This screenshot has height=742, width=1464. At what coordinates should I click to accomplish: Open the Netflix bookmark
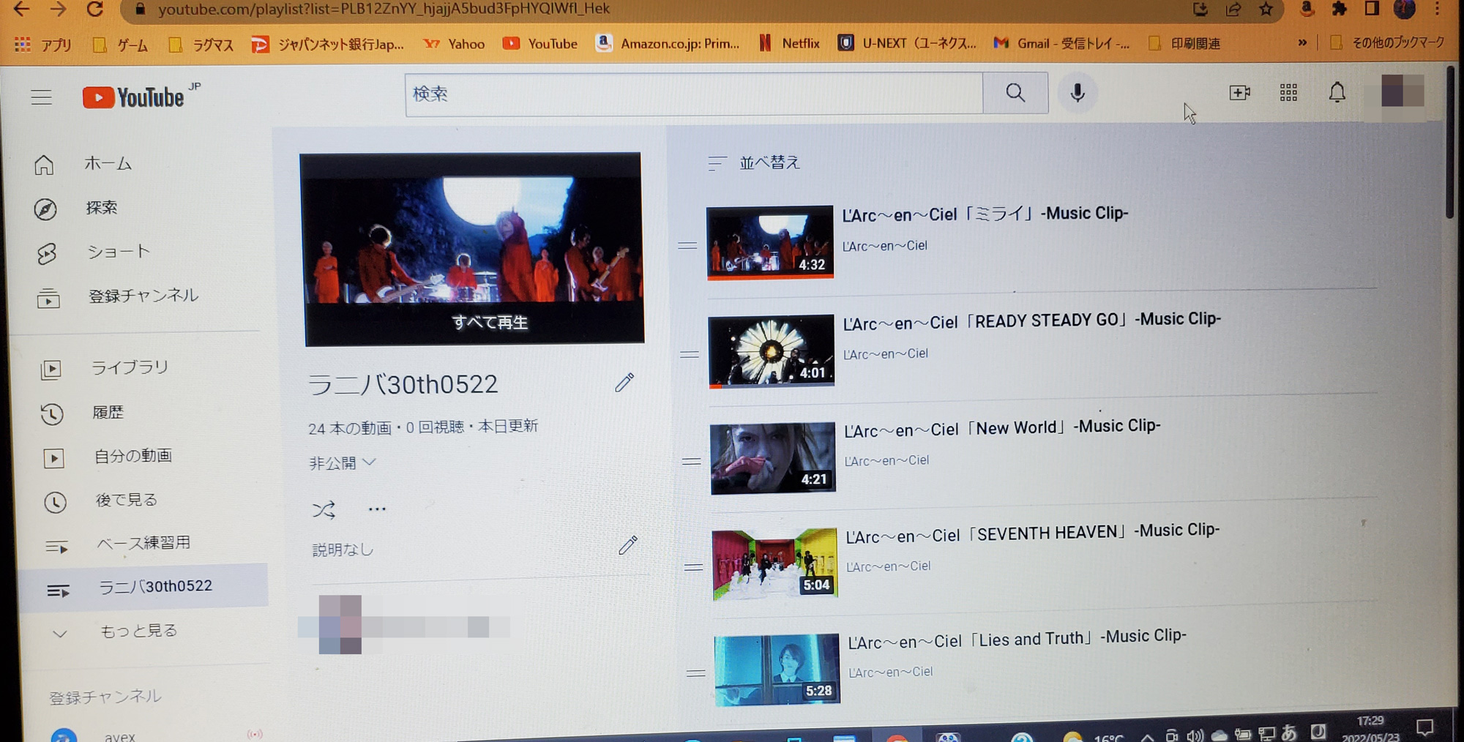pyautogui.click(x=789, y=43)
